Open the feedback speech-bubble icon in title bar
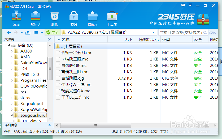This screenshot has width=222, height=139. pyautogui.click(x=183, y=5)
